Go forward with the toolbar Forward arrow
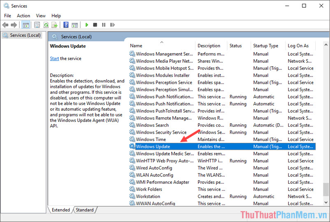This screenshot has width=330, height=222. point(14,25)
